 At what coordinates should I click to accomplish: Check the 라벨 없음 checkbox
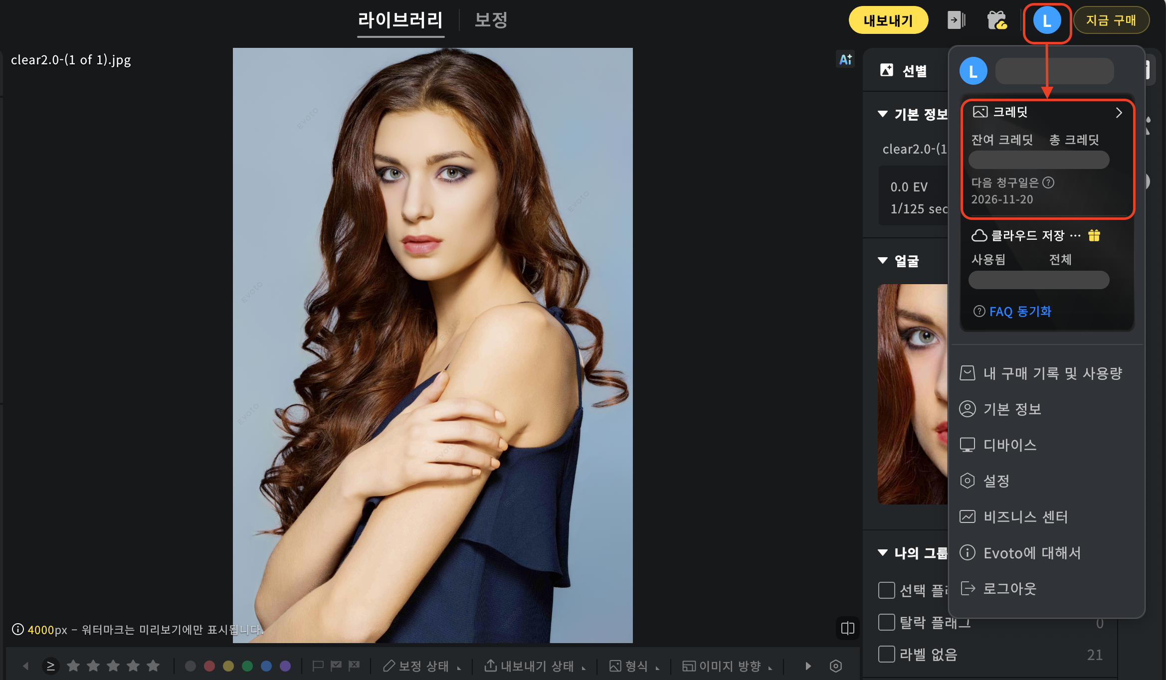pyautogui.click(x=886, y=654)
